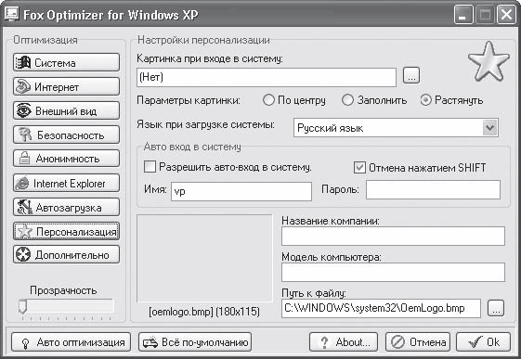
Task: Focus the Название компании text field
Action: click(393, 237)
